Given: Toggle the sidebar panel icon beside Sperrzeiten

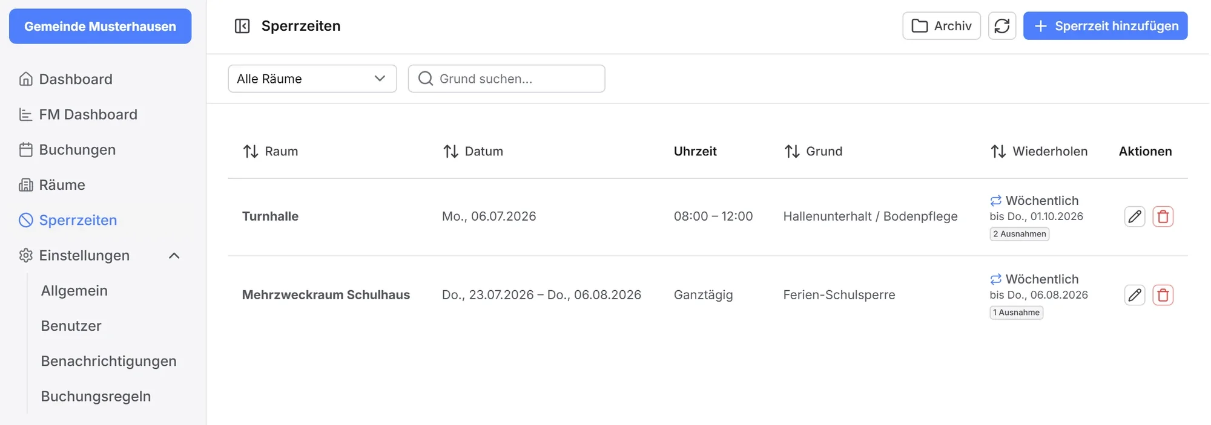Looking at the screenshot, I should [x=242, y=26].
